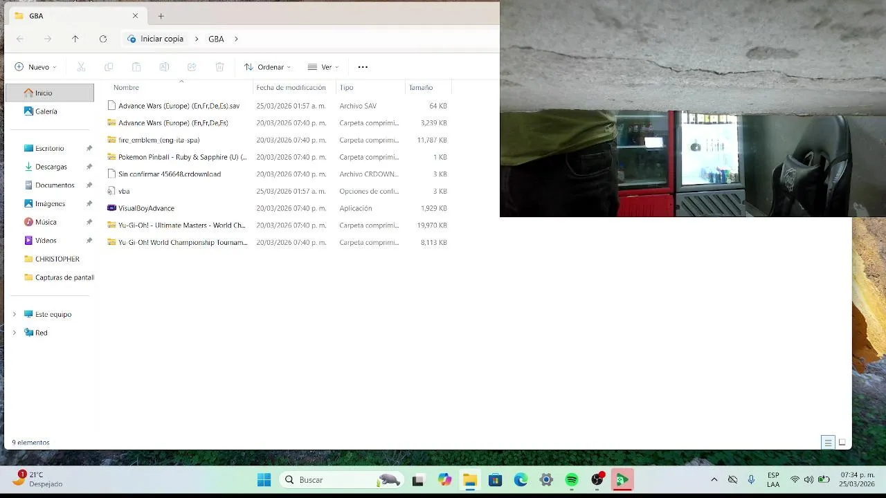
Task: Open a new tab with plus button
Action: (161, 16)
